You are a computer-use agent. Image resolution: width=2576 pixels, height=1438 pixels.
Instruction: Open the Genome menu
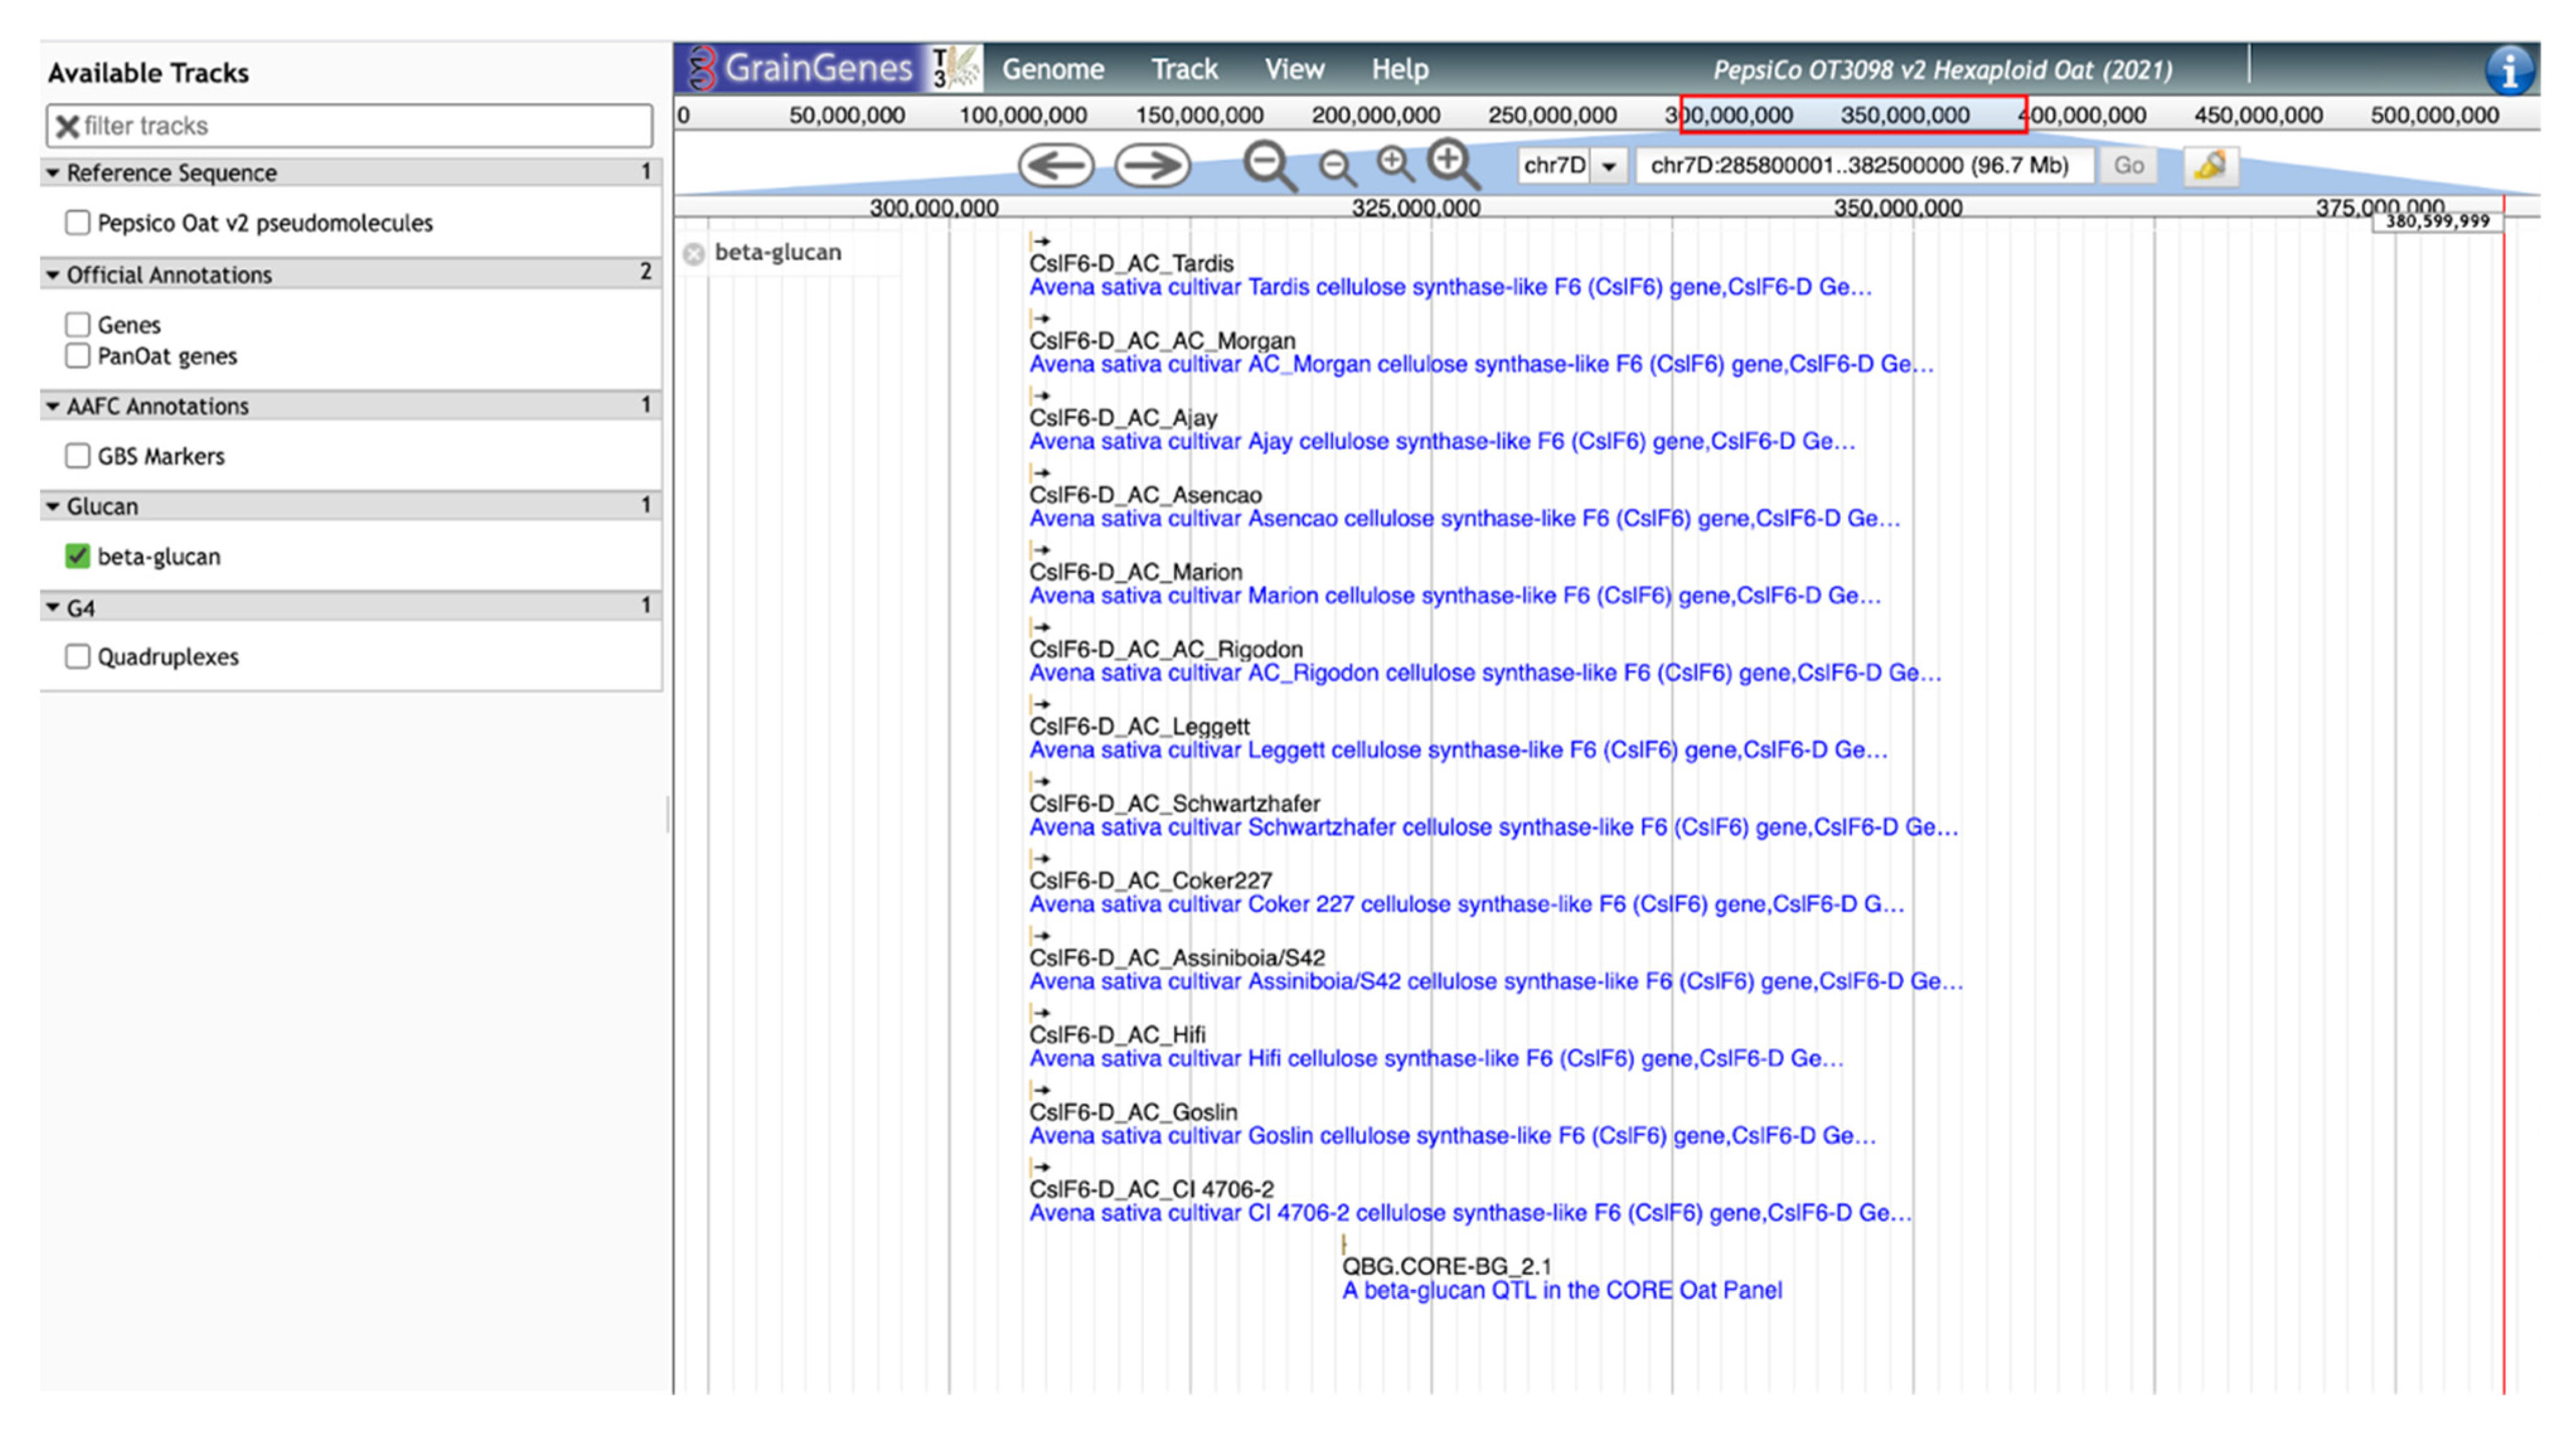[x=1052, y=69]
